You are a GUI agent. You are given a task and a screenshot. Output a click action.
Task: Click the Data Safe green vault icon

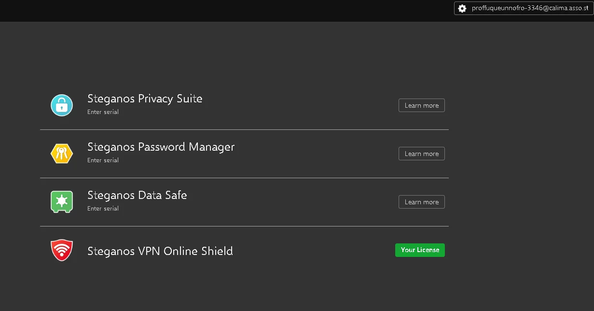[62, 202]
